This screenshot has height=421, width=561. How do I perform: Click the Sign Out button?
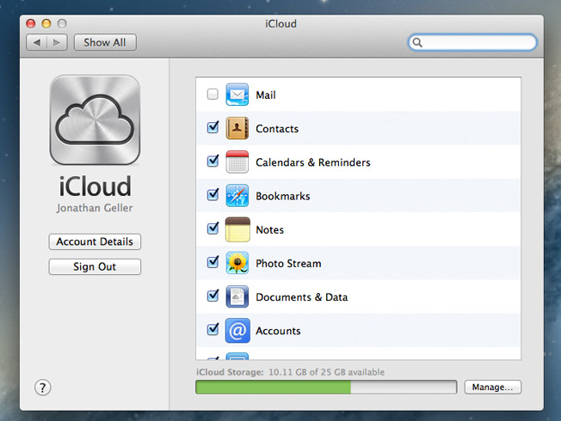[x=95, y=266]
